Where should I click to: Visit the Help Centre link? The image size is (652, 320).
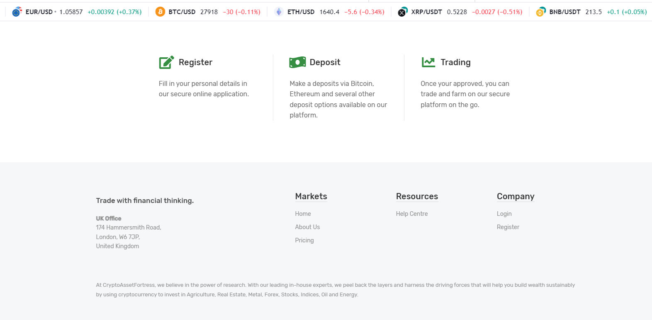click(x=412, y=214)
